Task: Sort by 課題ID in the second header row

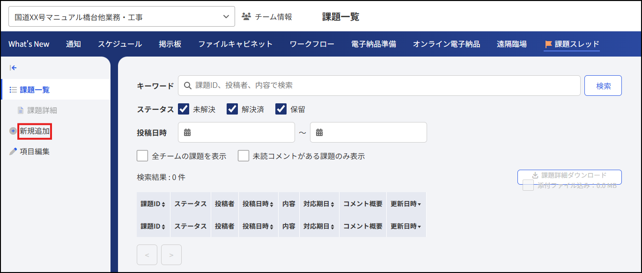Action: click(153, 226)
